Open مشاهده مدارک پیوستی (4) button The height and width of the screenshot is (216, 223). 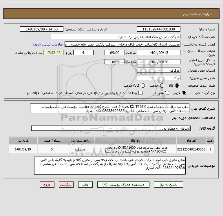pos(123,185)
